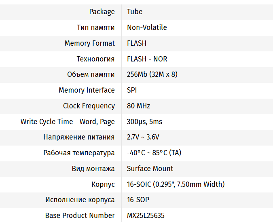Click the "Memory Format" label
The width and height of the screenshot is (273, 222).
pyautogui.click(x=89, y=43)
